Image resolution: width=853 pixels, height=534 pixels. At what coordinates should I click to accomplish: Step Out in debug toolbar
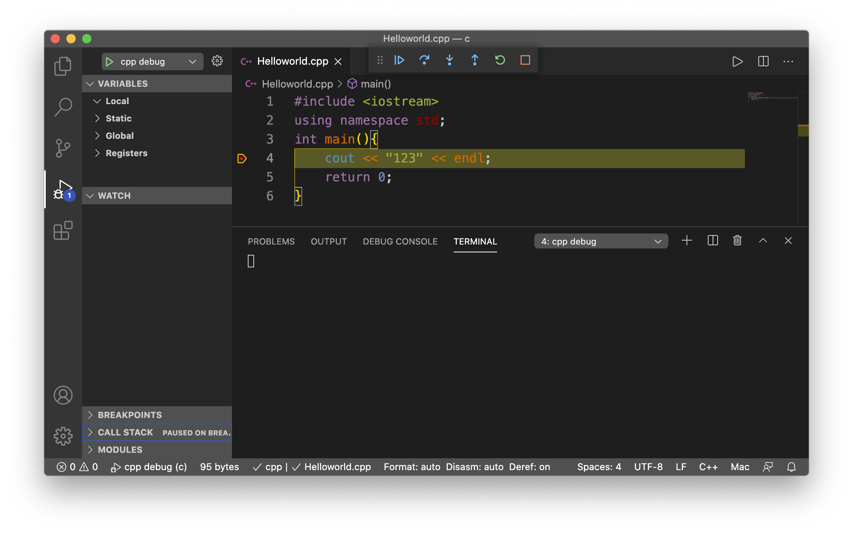475,60
